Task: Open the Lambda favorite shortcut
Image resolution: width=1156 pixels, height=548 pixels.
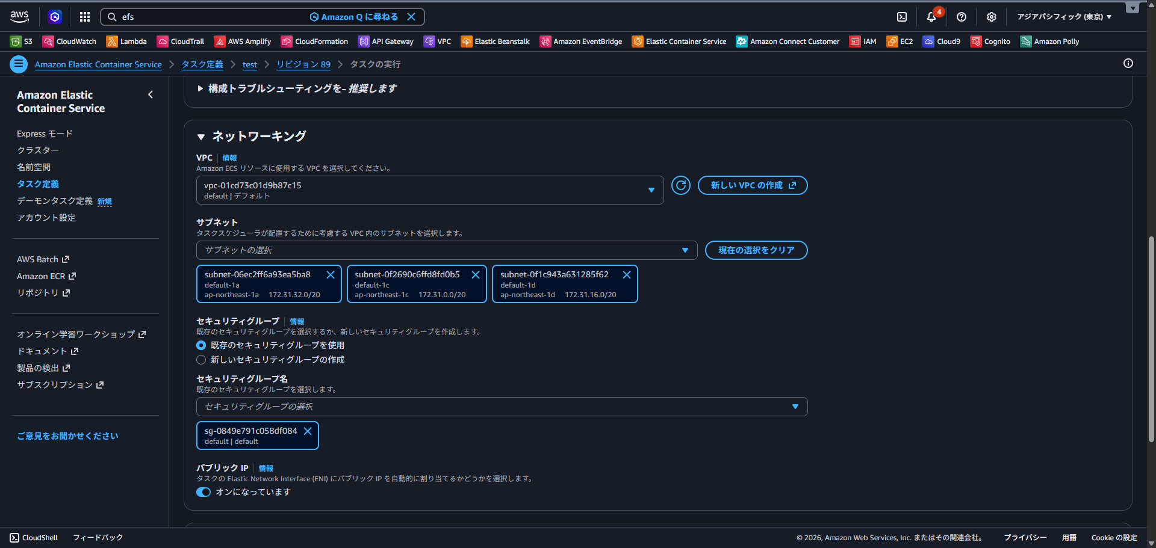Action: point(126,42)
